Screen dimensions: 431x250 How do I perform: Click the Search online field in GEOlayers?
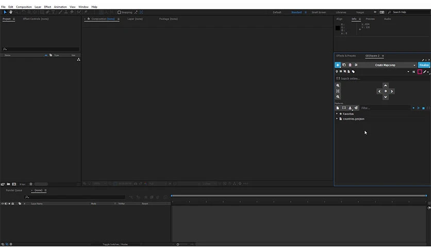382,79
